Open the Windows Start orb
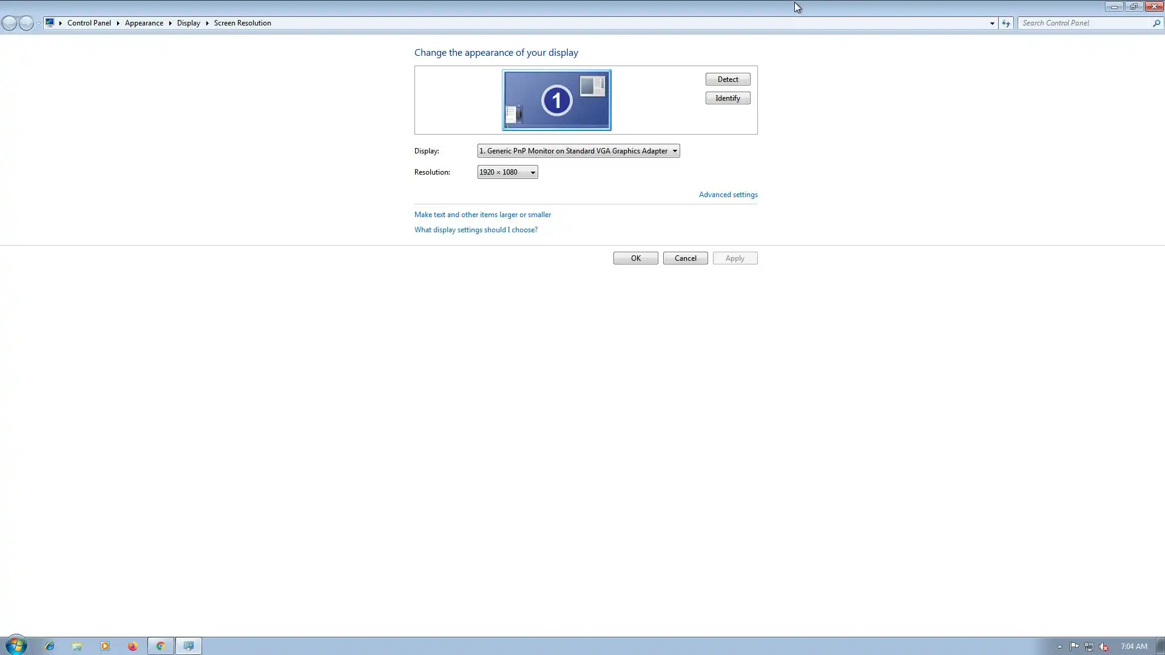Screen dimensions: 1165x655 [x=16, y=646]
